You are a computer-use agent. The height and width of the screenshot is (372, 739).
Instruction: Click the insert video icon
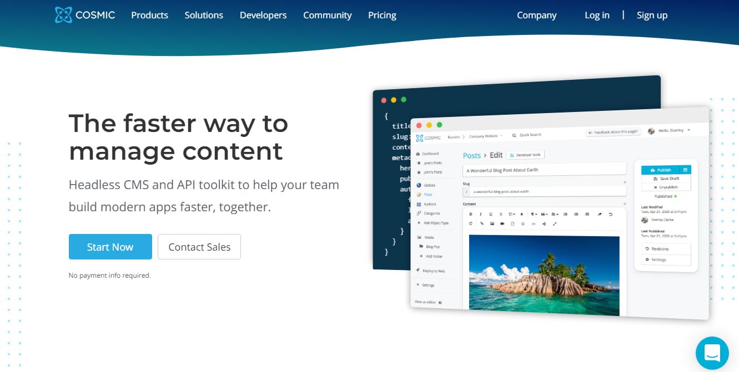click(x=502, y=224)
